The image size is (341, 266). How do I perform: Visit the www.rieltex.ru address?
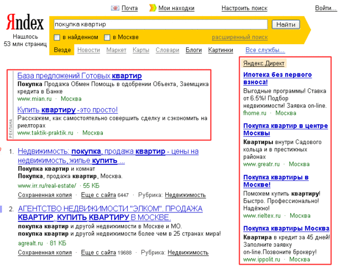point(262,216)
